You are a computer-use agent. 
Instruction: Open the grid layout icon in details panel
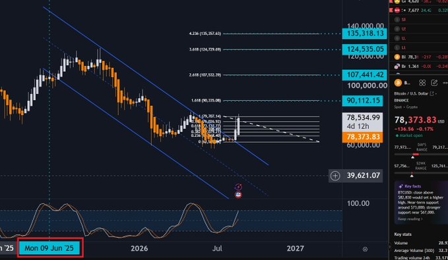422,83
